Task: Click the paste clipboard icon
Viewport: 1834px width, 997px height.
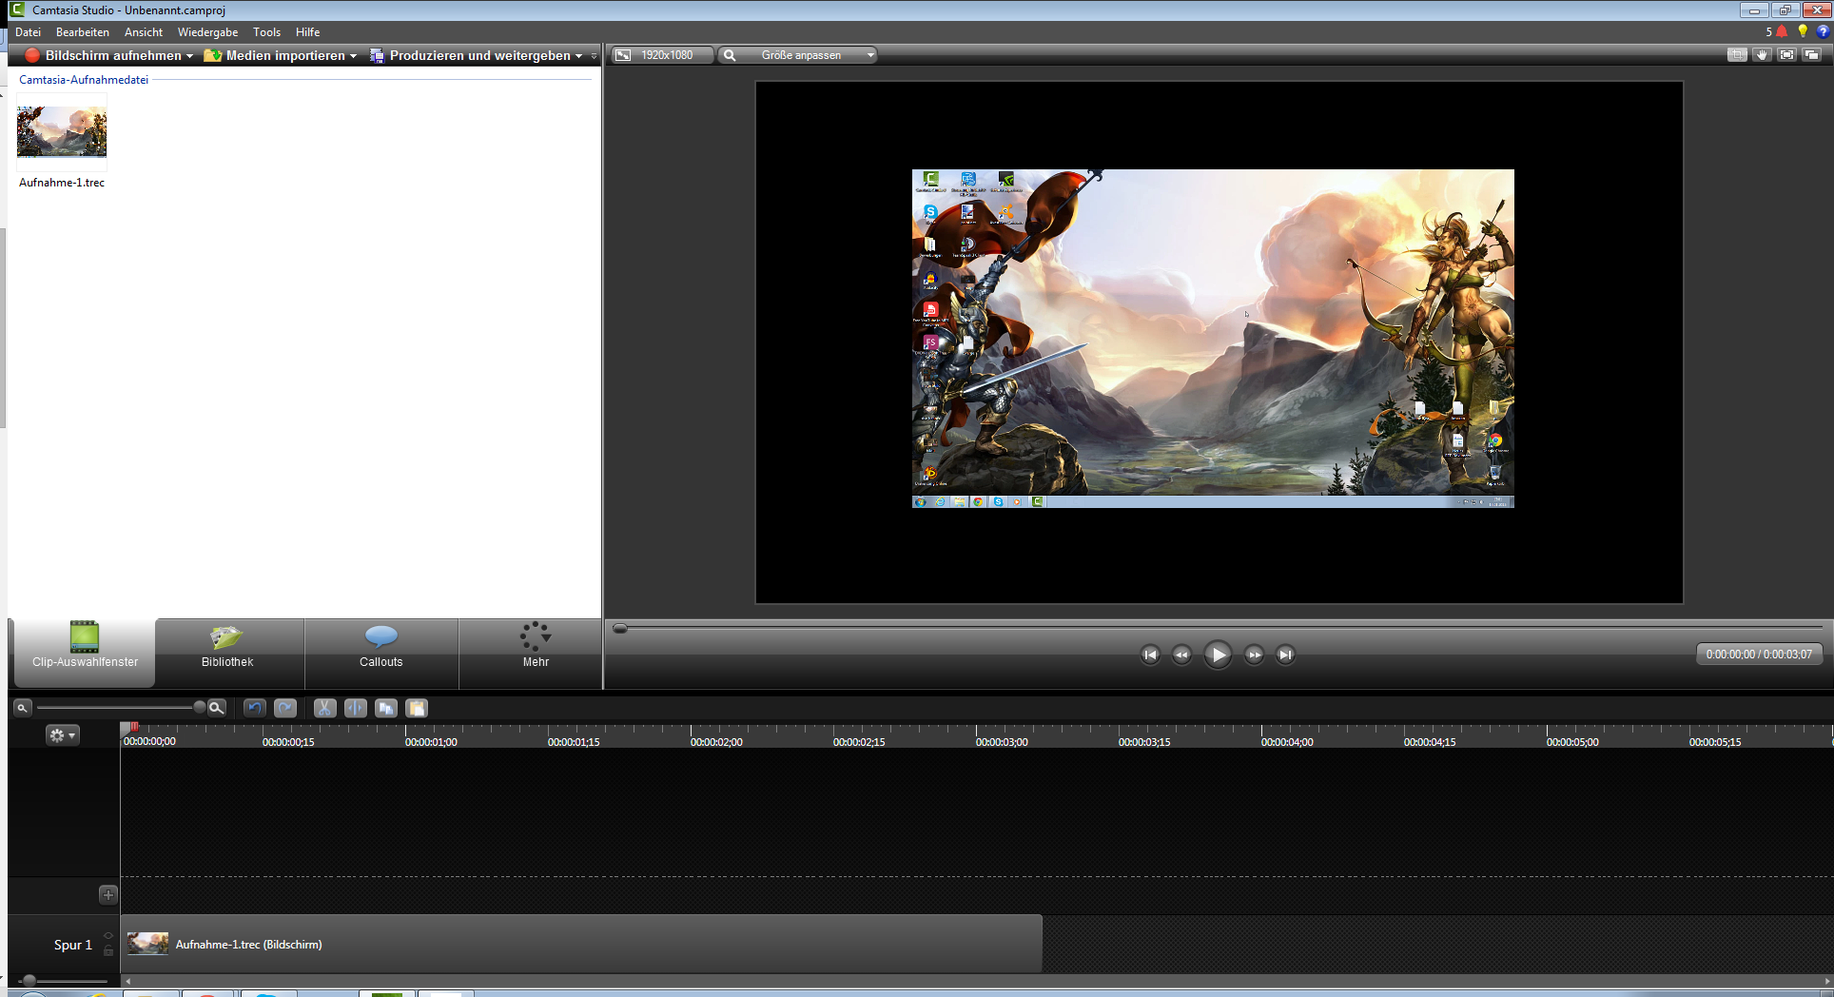Action: coord(417,708)
